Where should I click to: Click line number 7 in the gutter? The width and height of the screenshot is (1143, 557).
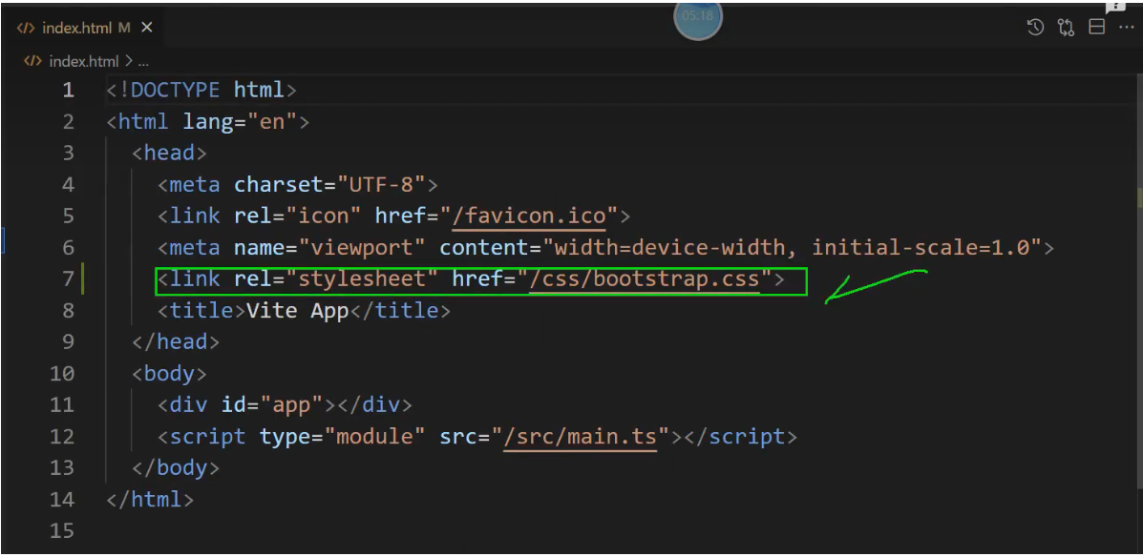coord(68,278)
